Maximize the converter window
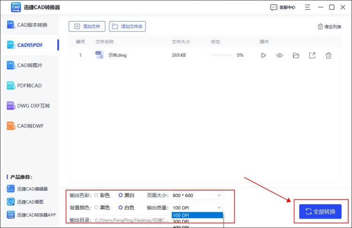Viewport: 352px width, 228px height. 331,7
